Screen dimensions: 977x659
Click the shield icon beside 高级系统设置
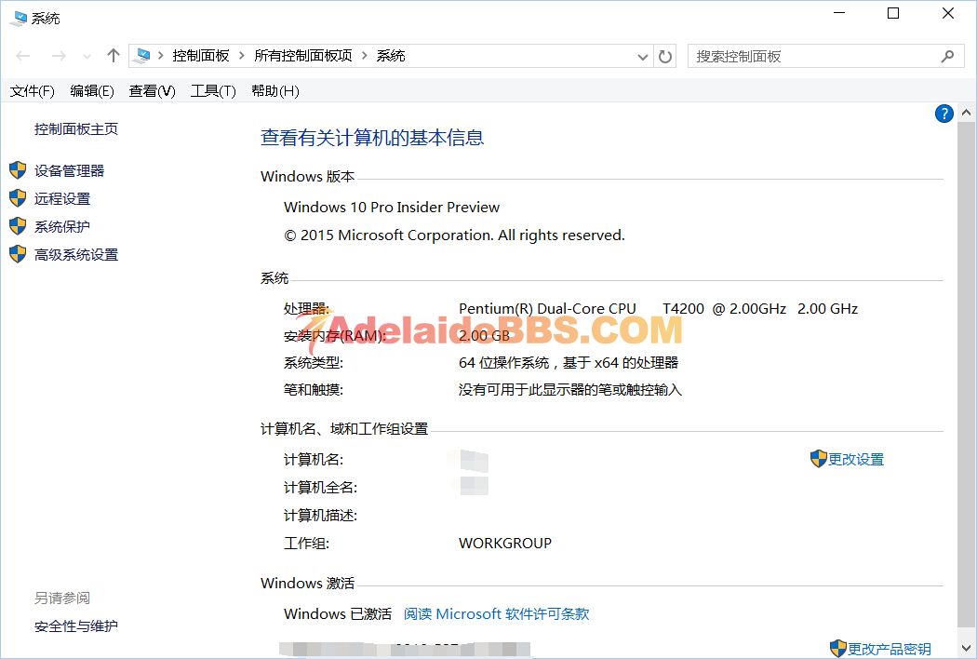pyautogui.click(x=17, y=254)
